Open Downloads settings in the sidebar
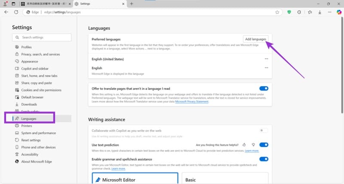This screenshot has width=344, height=184. tap(29, 104)
